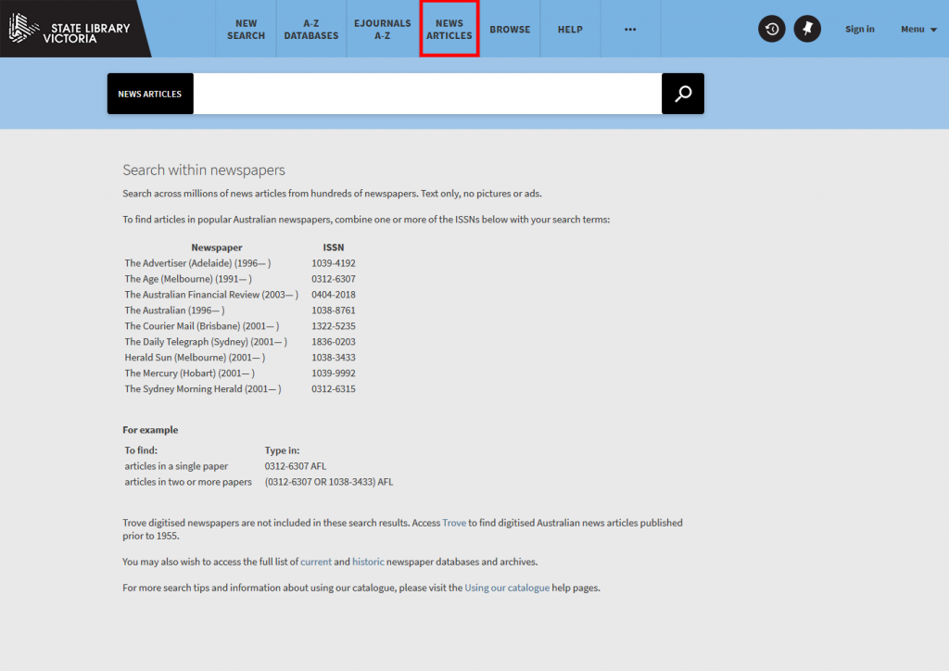Screen dimensions: 949x671
Task: Expand the three-dots more options menu
Action: pyautogui.click(x=630, y=30)
